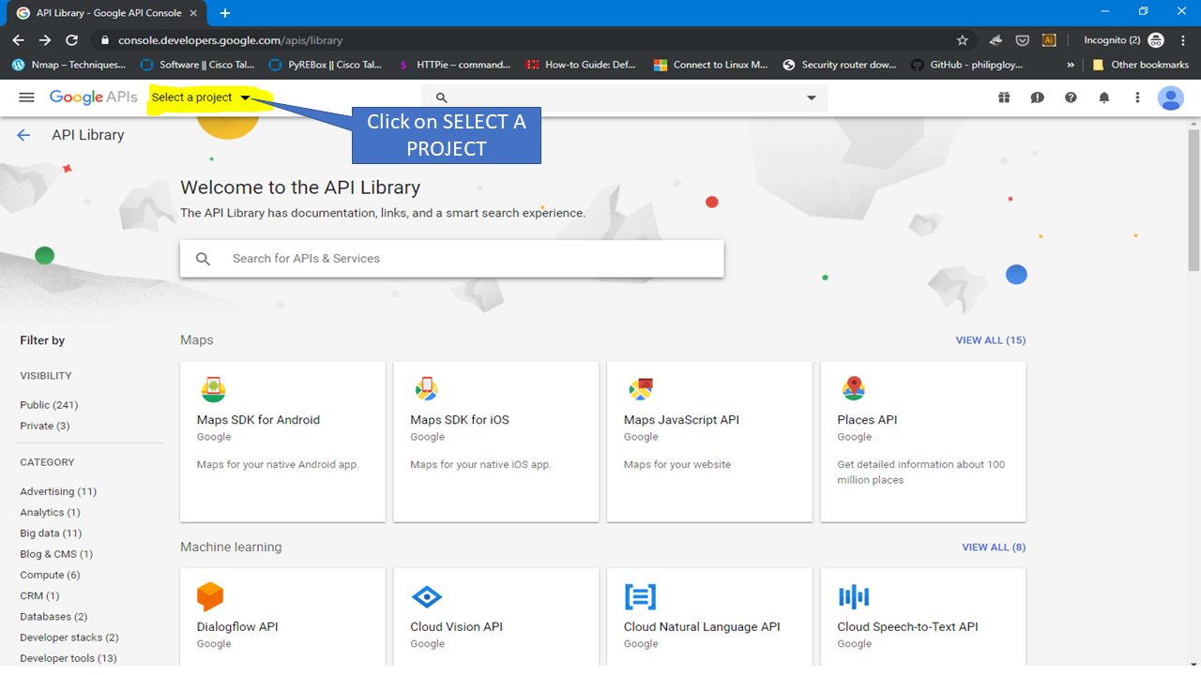
Task: Open a new browser tab
Action: click(225, 13)
